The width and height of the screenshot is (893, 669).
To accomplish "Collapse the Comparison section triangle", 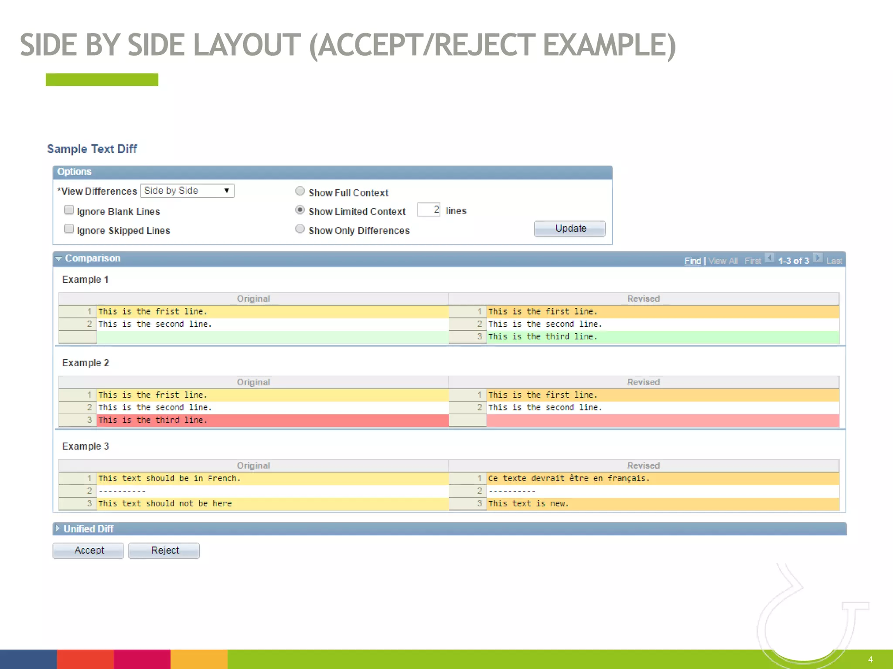I will 58,259.
